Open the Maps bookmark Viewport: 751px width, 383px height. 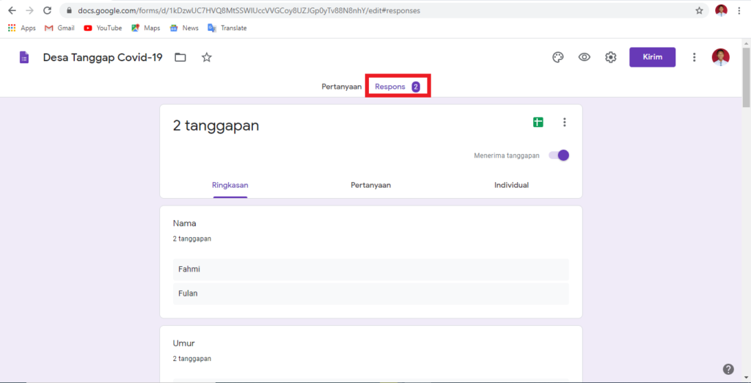(x=146, y=28)
